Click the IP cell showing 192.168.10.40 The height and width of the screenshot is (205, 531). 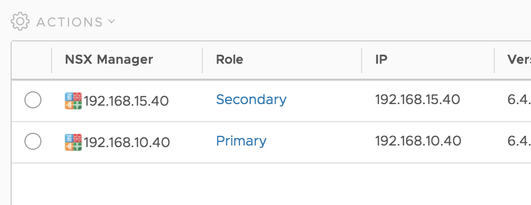click(x=418, y=141)
